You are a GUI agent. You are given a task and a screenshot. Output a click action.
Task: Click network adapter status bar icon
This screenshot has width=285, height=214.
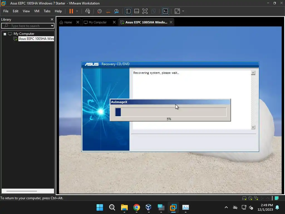[256, 198]
